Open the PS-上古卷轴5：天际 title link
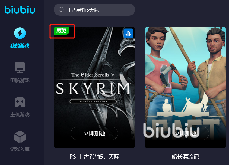Image resolution: width=229 pixels, height=165 pixels. (x=94, y=157)
